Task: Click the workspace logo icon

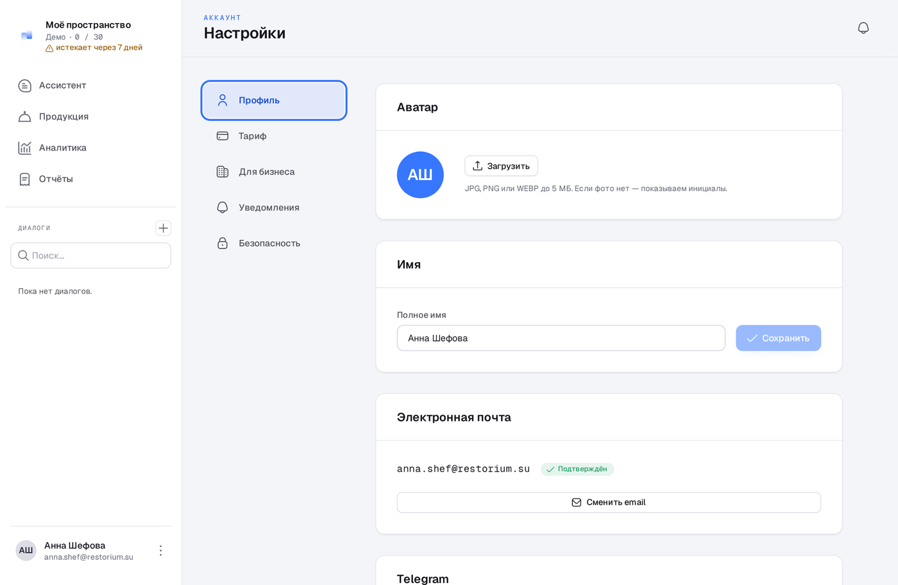Action: [x=26, y=35]
